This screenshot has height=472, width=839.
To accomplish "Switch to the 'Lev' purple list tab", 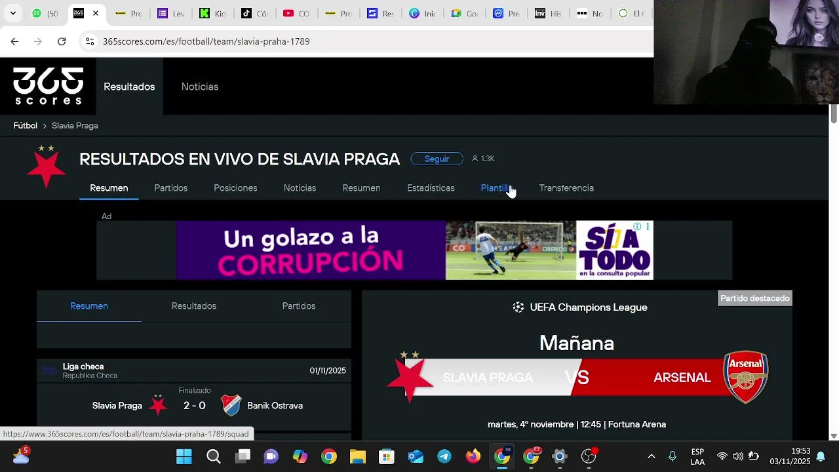I will (x=170, y=13).
